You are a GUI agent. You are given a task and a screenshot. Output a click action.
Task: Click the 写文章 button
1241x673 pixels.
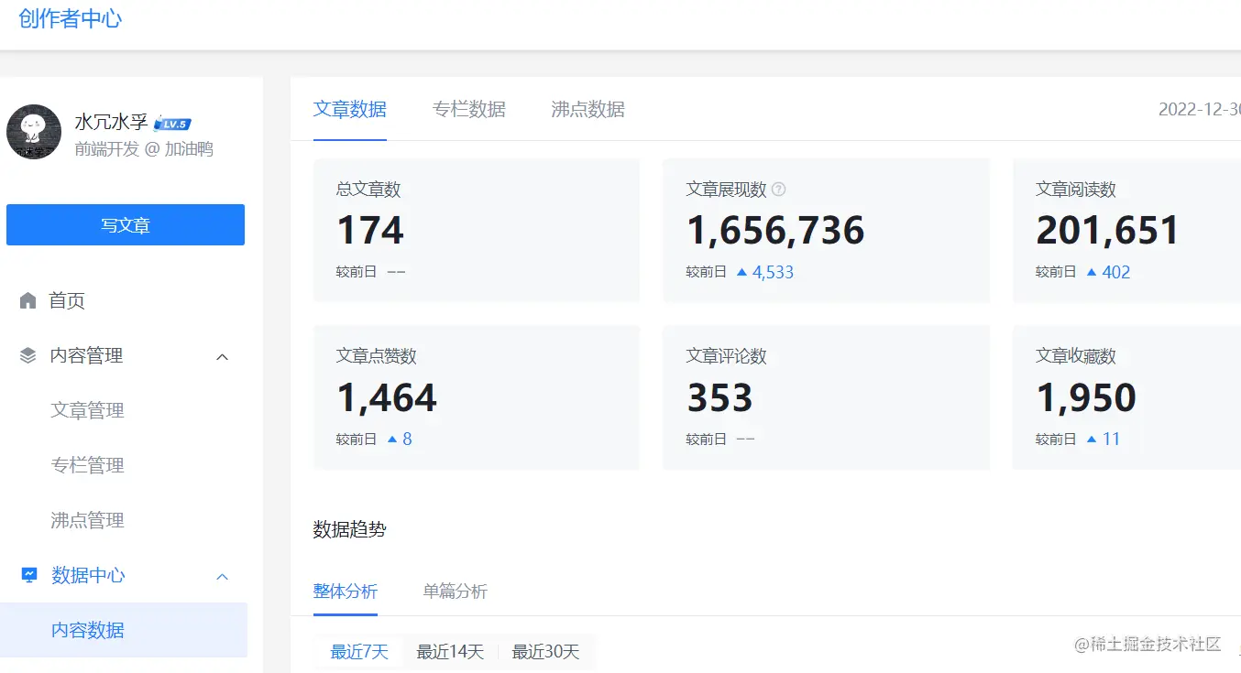click(x=126, y=224)
